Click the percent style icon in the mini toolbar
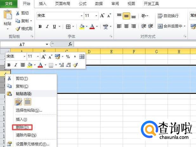This screenshot has width=196, height=147. [x=68, y=57]
